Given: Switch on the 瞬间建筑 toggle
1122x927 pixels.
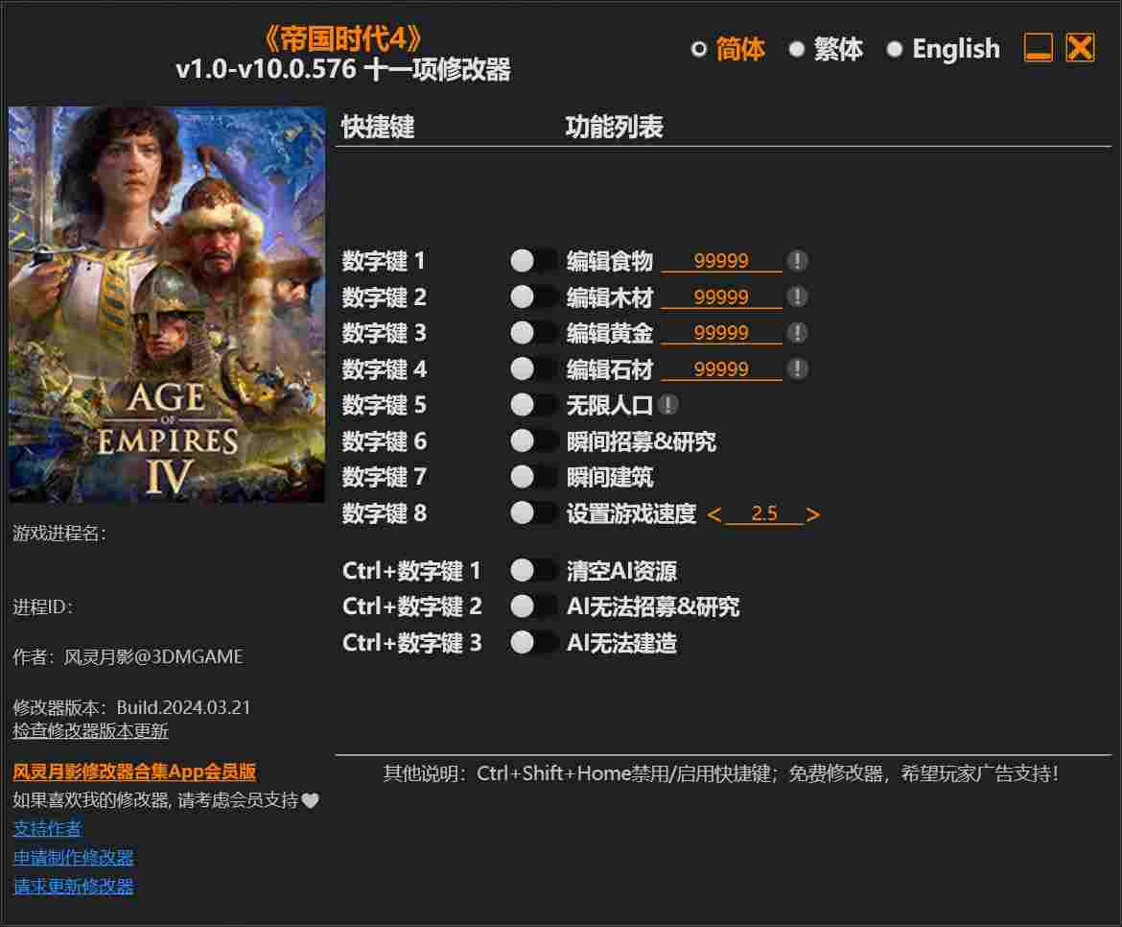Looking at the screenshot, I should point(533,477).
